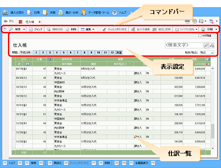
Task: Click the Q&A icon in the top right
Action: click(x=187, y=21)
